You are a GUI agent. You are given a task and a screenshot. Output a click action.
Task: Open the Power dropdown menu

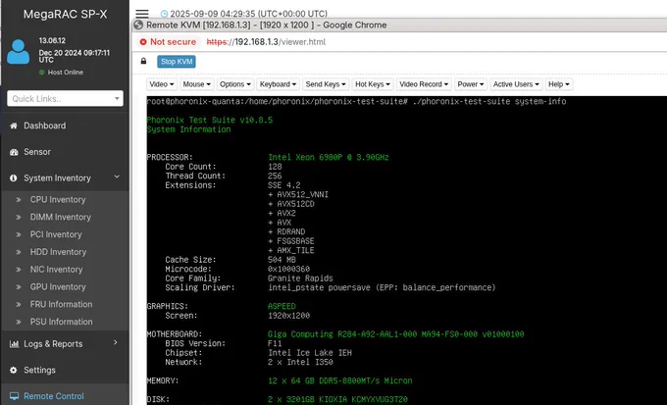(469, 85)
